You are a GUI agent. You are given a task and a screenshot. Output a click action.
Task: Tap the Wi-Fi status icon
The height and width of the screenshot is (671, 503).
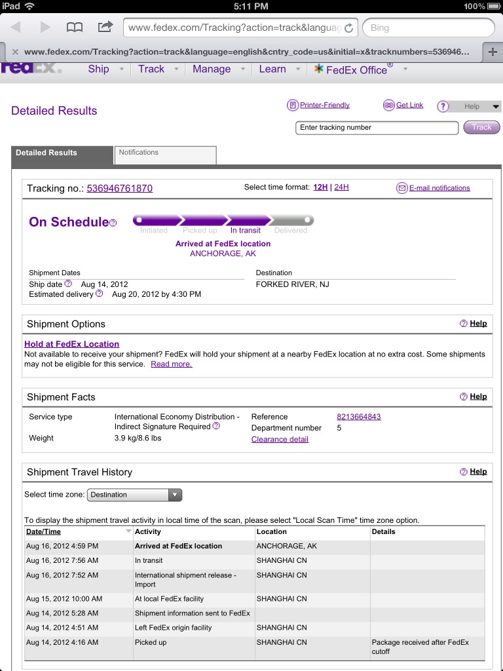click(x=29, y=6)
